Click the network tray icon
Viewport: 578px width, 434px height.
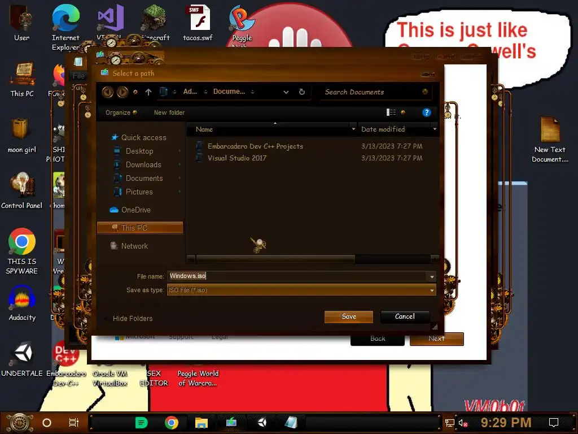(x=450, y=423)
